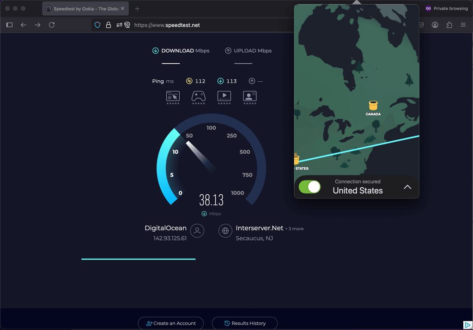Viewport: 473px width, 330px height.
Task: Open a new browser tab
Action: tap(137, 9)
